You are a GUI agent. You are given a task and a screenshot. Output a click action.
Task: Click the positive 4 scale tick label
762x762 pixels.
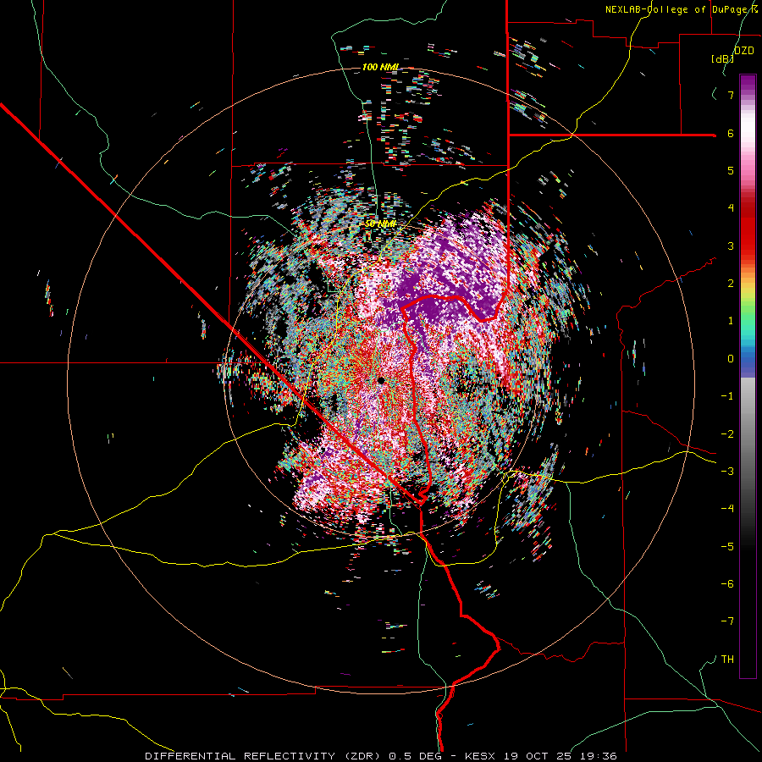[x=731, y=207]
